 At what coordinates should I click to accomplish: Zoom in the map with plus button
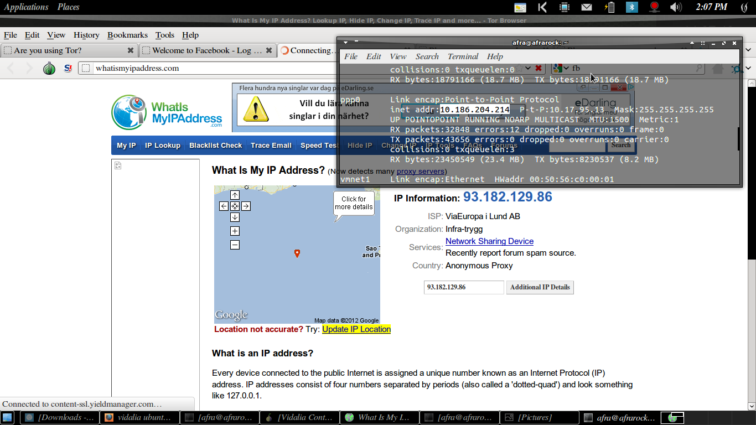click(x=235, y=231)
